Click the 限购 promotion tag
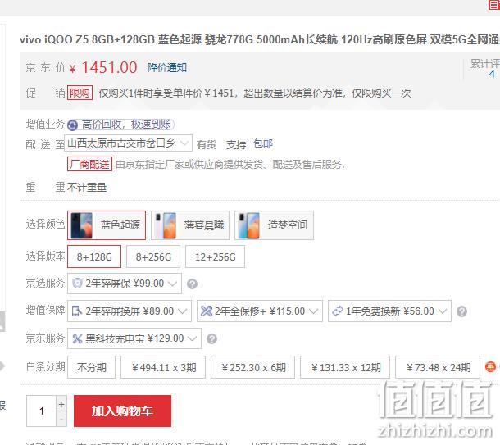This screenshot has width=500, height=445. (x=80, y=93)
